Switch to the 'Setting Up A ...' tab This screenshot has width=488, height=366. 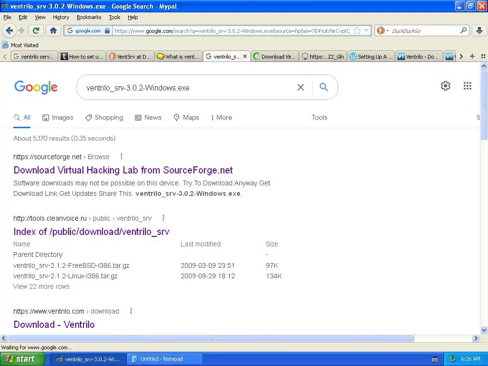coord(371,56)
